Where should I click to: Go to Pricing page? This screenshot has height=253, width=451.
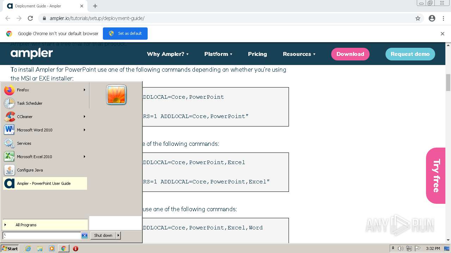point(258,54)
